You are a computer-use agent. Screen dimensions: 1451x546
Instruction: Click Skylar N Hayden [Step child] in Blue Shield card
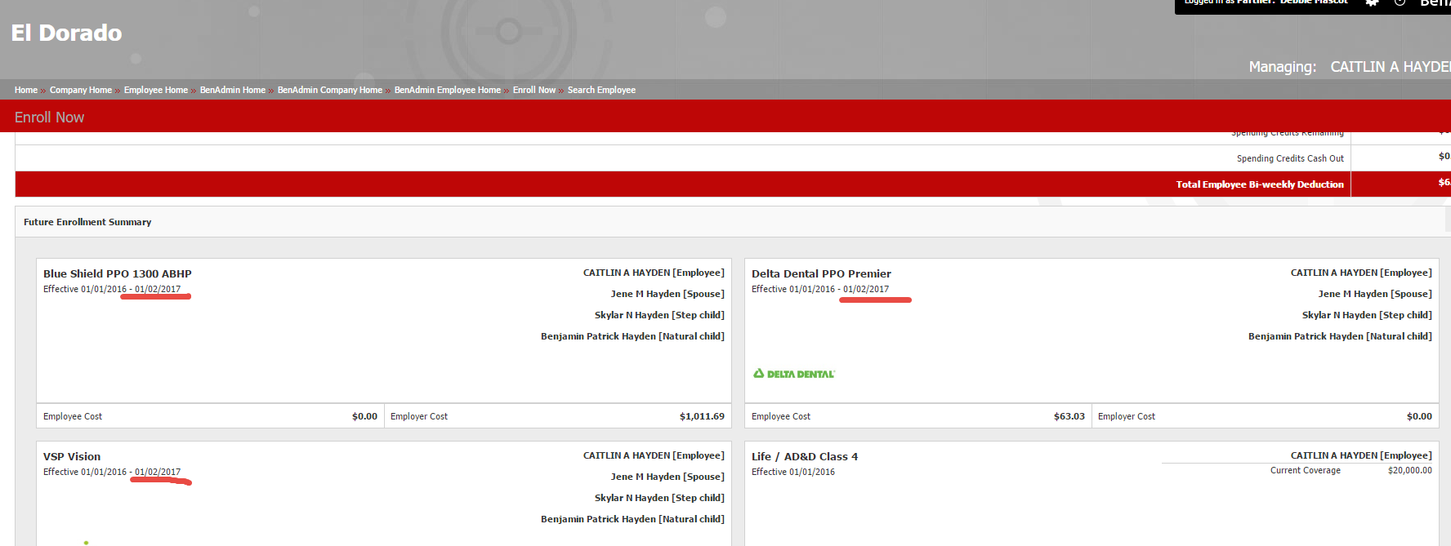pos(659,315)
